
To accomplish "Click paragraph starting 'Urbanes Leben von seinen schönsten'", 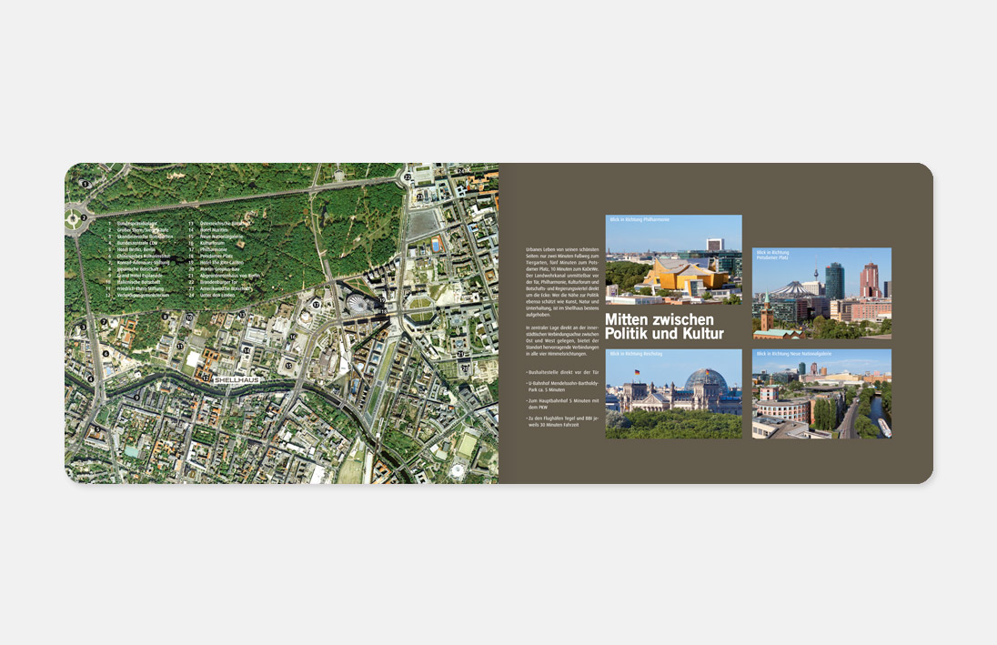I will tap(563, 282).
